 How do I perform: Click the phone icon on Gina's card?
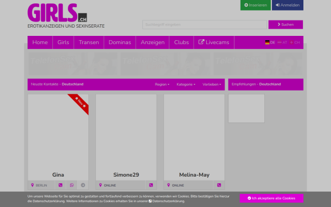60,185
